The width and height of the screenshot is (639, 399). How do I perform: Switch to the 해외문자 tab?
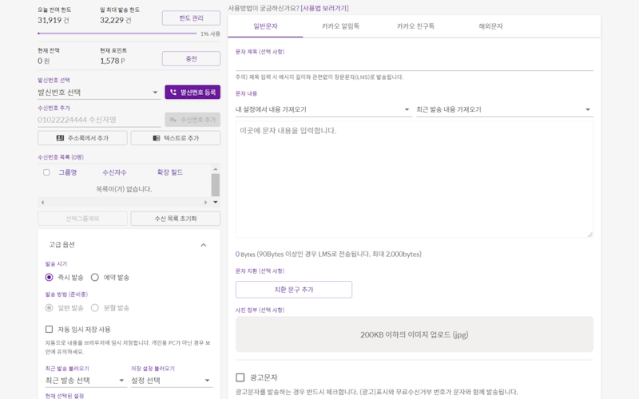point(490,26)
